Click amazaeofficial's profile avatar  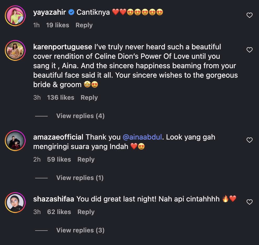15,141
